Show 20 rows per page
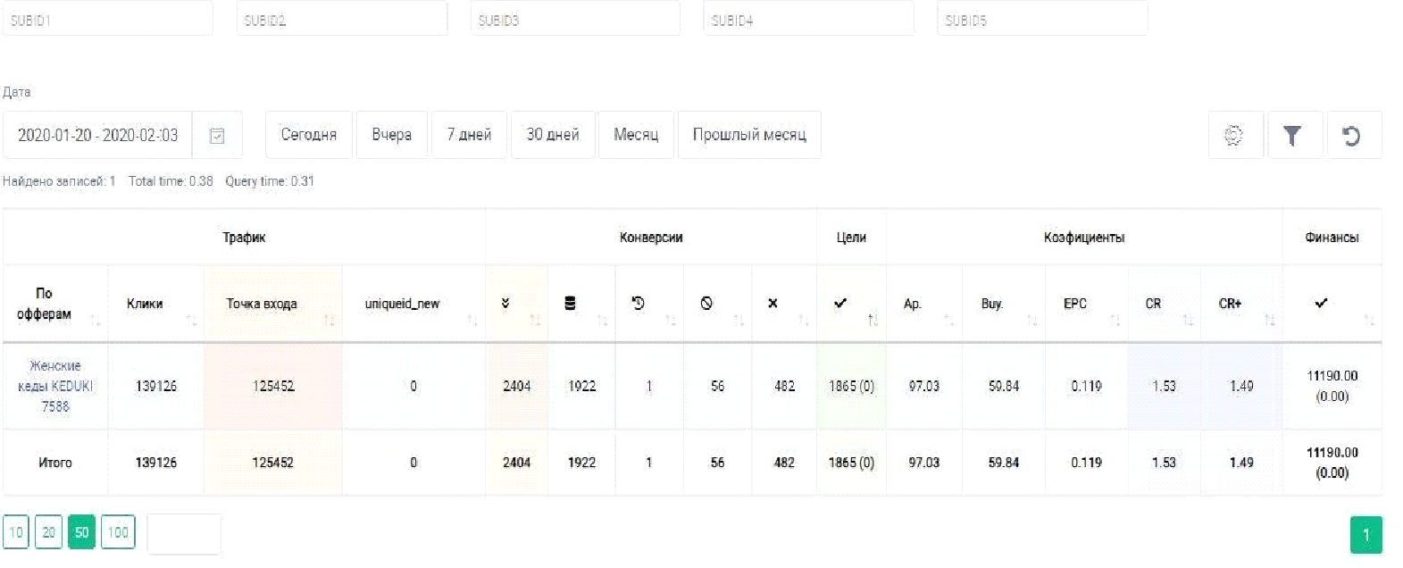The width and height of the screenshot is (1403, 568). (48, 532)
